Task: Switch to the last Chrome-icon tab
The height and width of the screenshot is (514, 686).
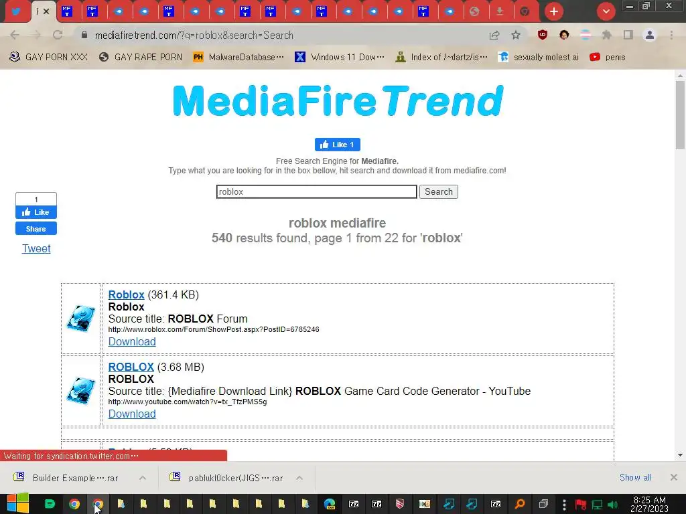Action: pyautogui.click(x=525, y=11)
